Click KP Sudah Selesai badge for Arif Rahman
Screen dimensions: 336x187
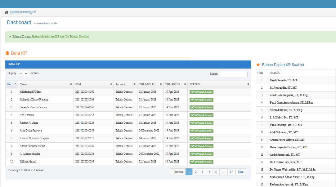click(x=201, y=115)
